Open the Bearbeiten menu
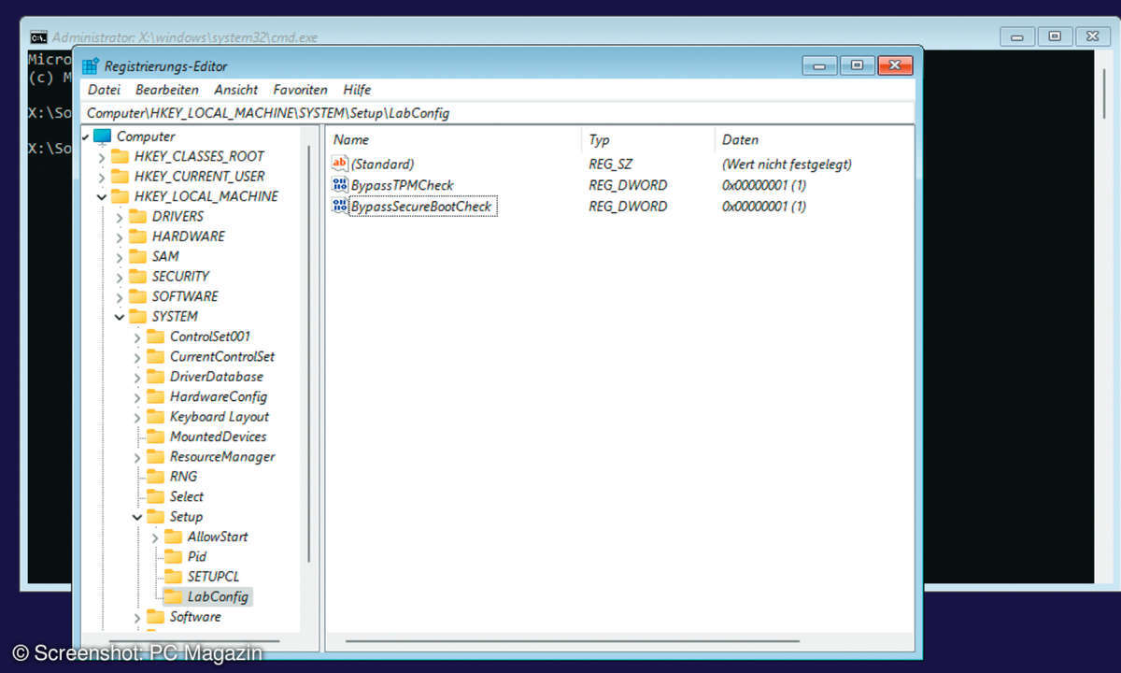 [167, 90]
